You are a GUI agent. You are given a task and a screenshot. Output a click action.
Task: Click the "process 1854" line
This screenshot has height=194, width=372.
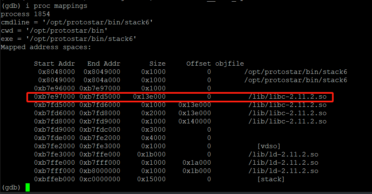pos(26,14)
